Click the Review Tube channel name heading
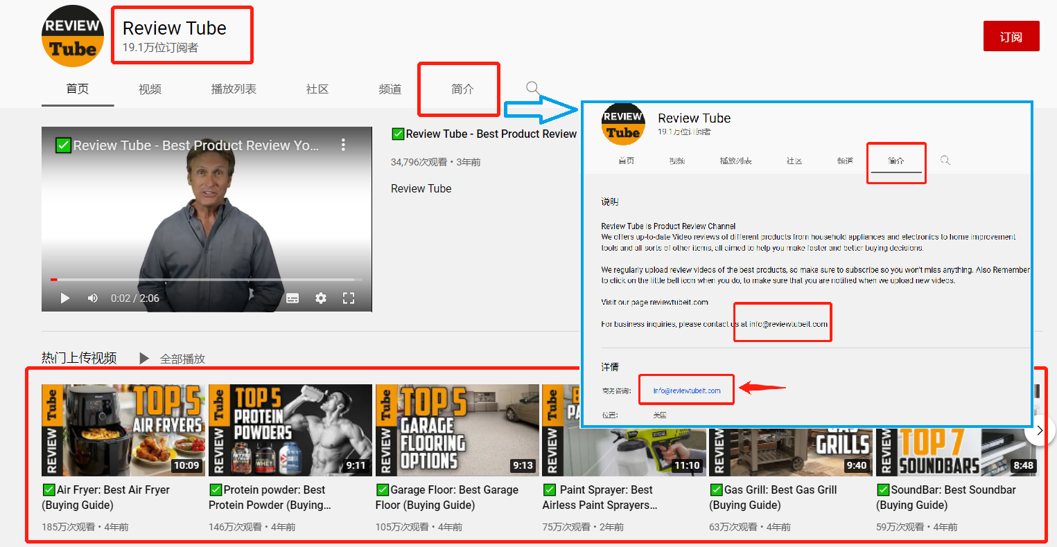This screenshot has height=547, width=1057. click(175, 28)
